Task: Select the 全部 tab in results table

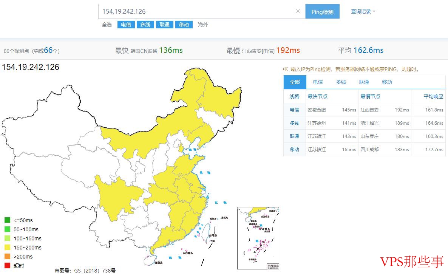Action: point(295,82)
